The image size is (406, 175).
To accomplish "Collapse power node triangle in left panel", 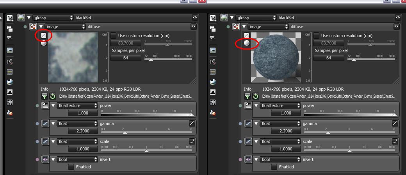I will tap(53, 106).
